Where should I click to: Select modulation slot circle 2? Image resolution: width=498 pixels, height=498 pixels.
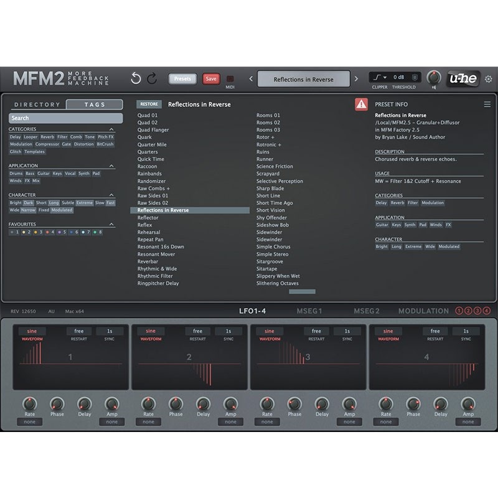[x=468, y=311]
